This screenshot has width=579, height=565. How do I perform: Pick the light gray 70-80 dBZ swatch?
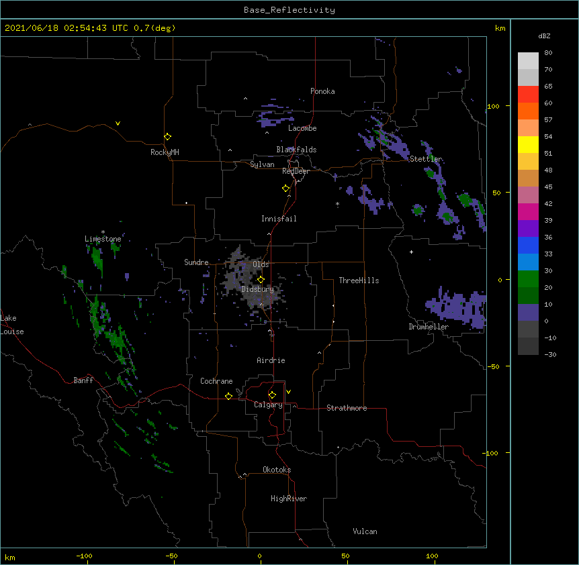[528, 60]
